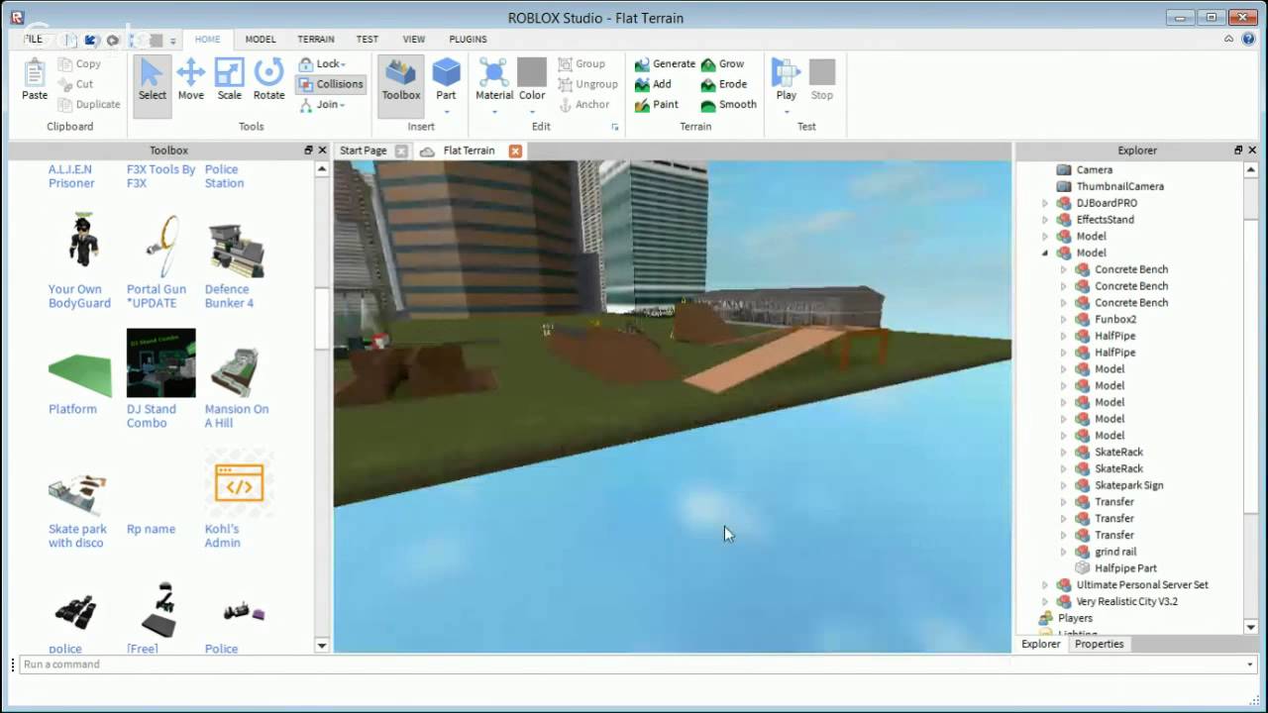Undock the Explorer panel

coord(1238,151)
